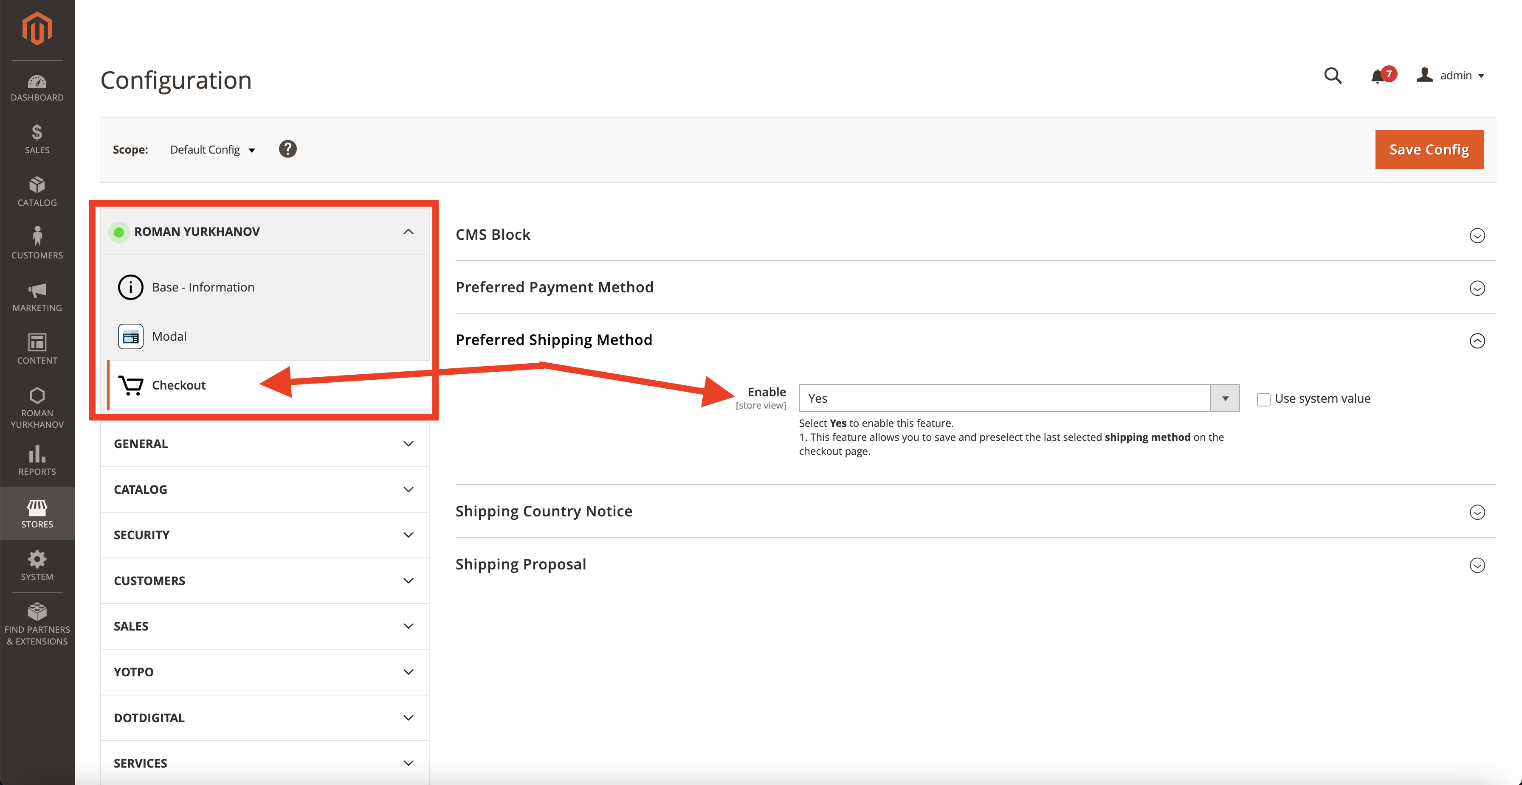The width and height of the screenshot is (1522, 785).
Task: Expand the CUSTOMERS config section
Action: [265, 581]
